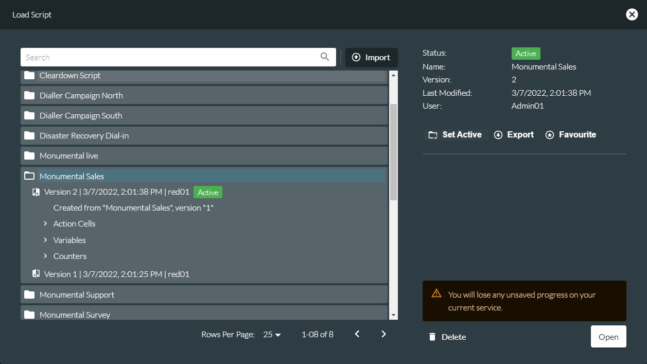Image resolution: width=647 pixels, height=364 pixels.
Task: Expand the Dialler Campaign South folder
Action: pyautogui.click(x=204, y=115)
